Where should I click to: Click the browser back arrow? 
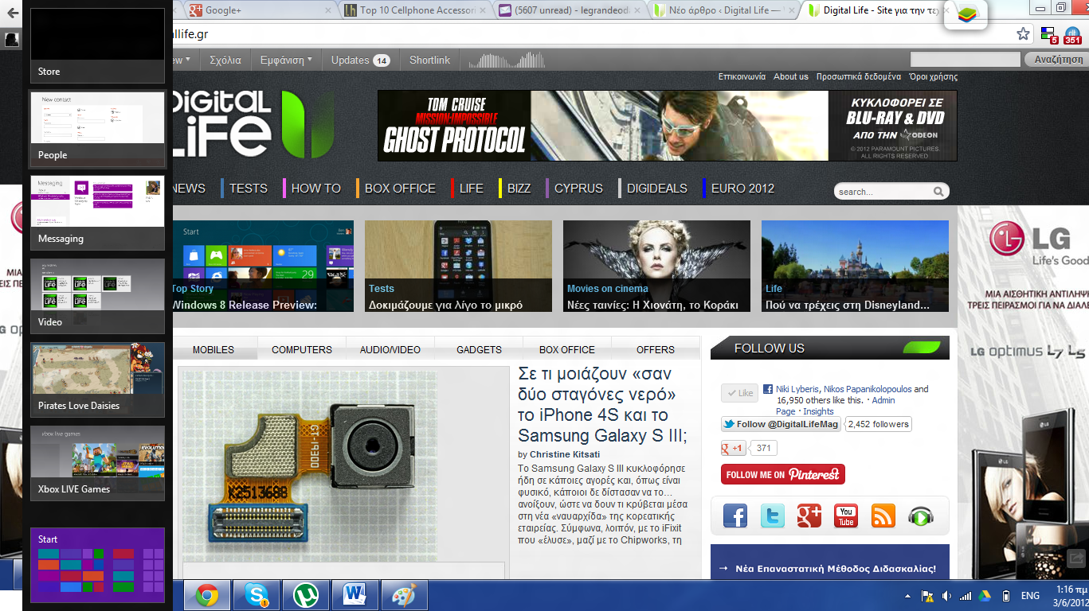click(13, 14)
